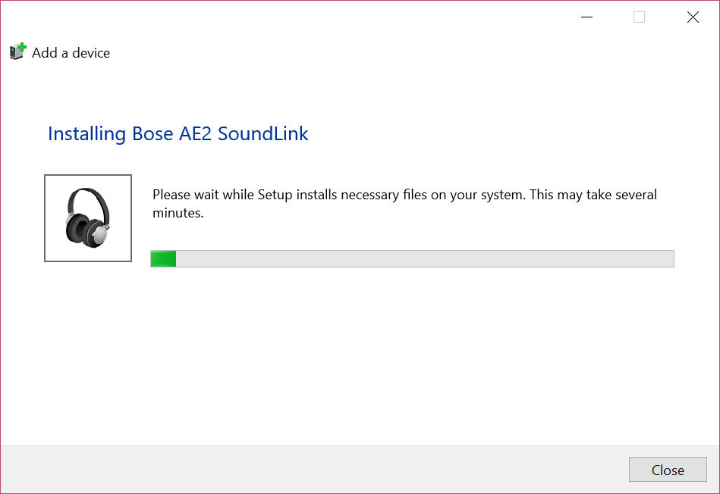Click the gray footer bar left of Close

(303, 470)
